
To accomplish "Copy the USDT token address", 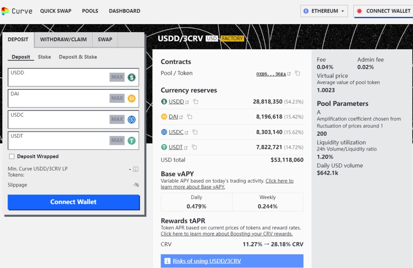I will pyautogui.click(x=194, y=147).
